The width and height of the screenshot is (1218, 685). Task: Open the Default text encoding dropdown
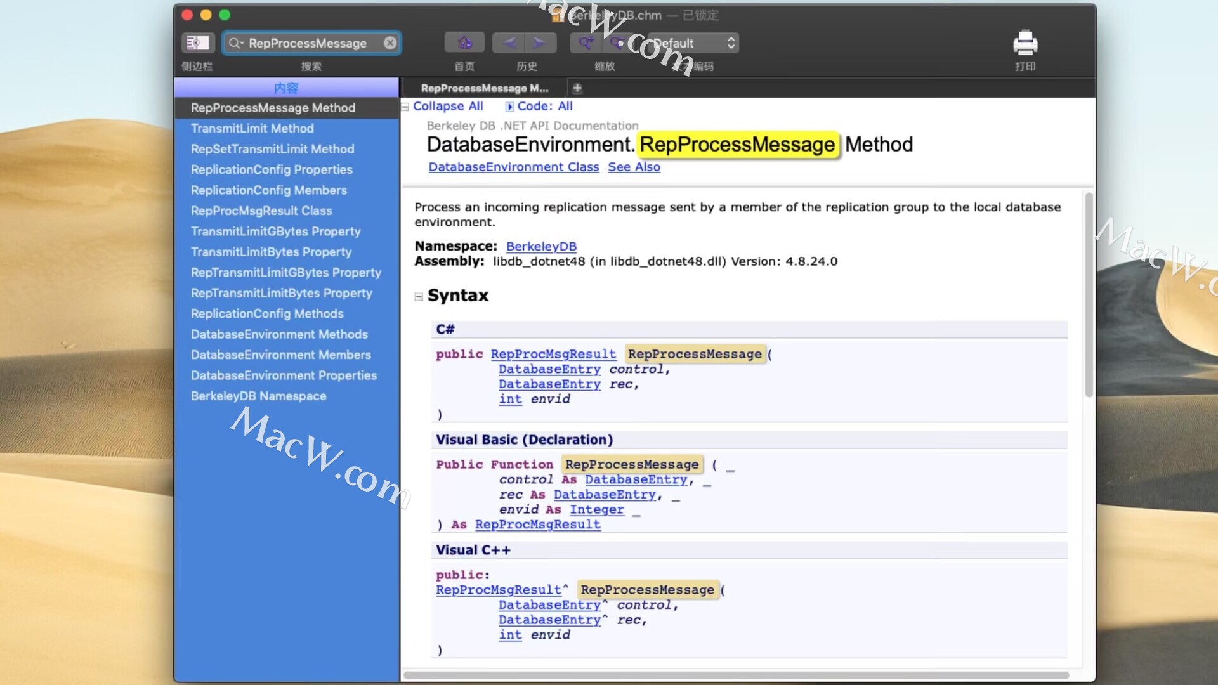[x=693, y=43]
